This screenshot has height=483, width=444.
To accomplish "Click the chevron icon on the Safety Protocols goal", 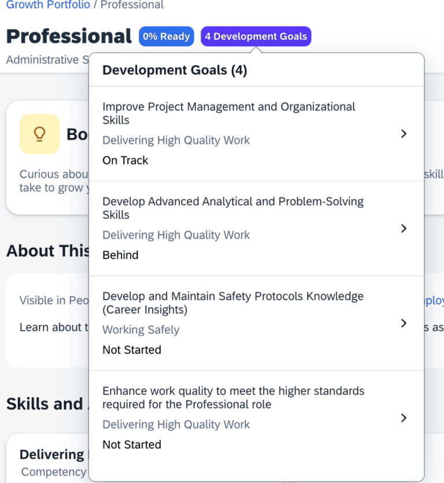I will pos(404,323).
